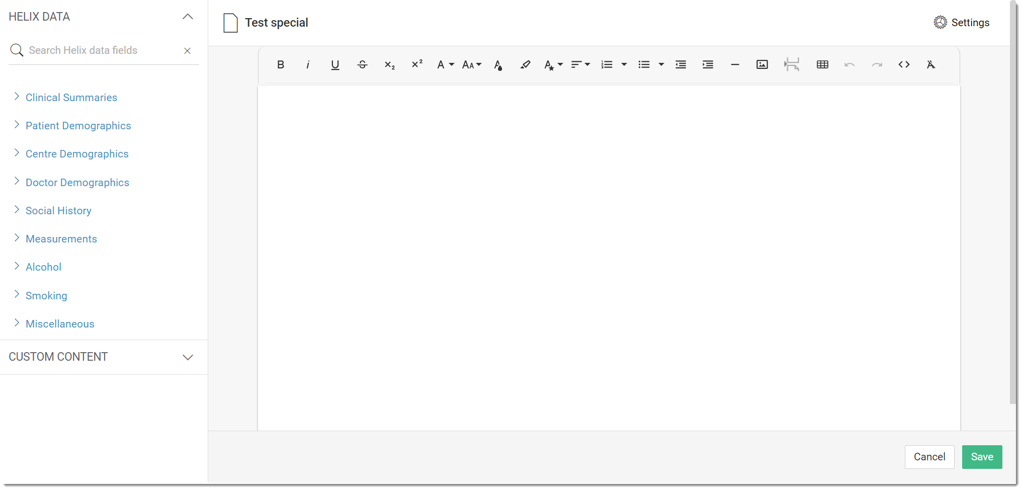The width and height of the screenshot is (1022, 490).
Task: Apply subscript formatting
Action: click(x=389, y=64)
